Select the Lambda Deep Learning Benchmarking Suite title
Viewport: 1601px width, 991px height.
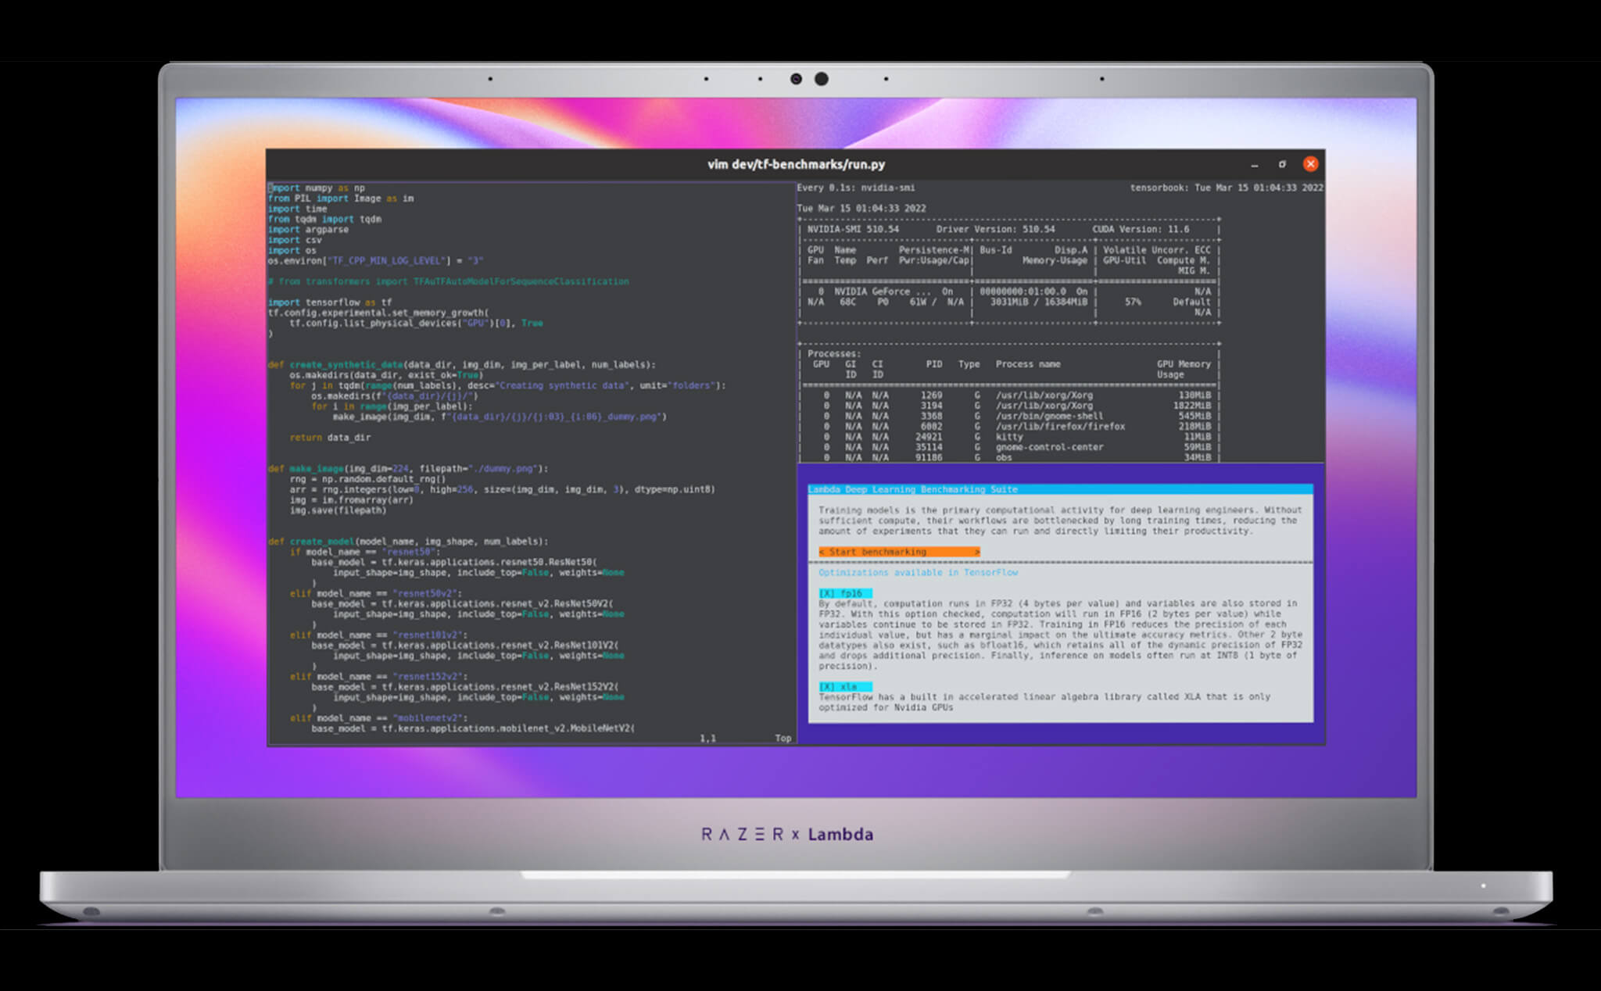(913, 489)
